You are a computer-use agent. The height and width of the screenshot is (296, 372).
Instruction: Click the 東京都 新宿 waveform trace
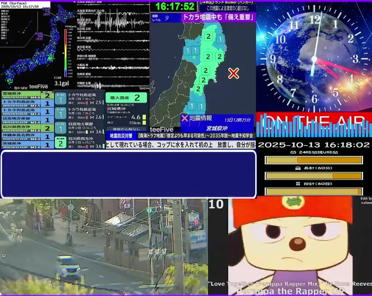pyautogui.click(x=113, y=49)
